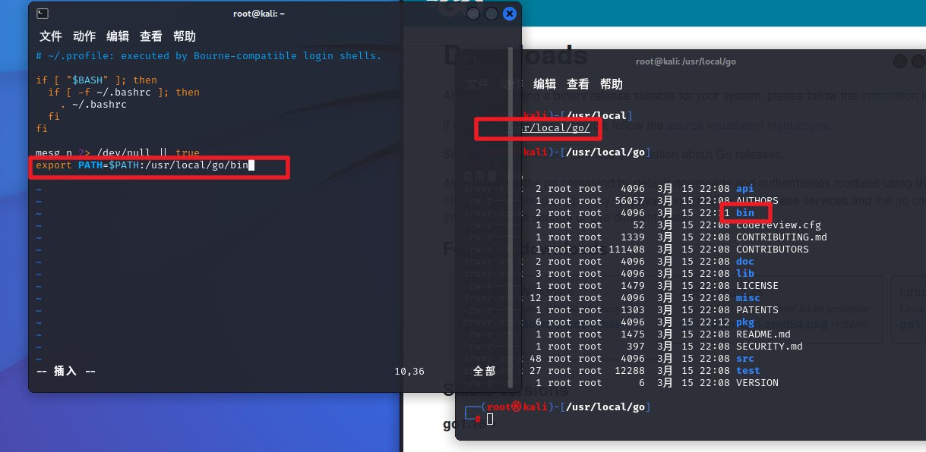Screen dimensions: 926x452
Task: Click the 'pkg' directory in the listing
Action: coord(745,322)
